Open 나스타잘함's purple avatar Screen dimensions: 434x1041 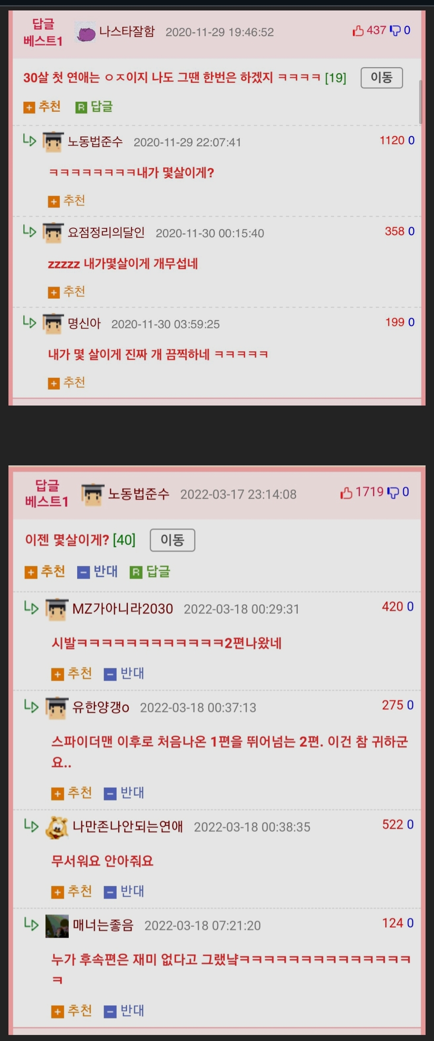point(85,32)
